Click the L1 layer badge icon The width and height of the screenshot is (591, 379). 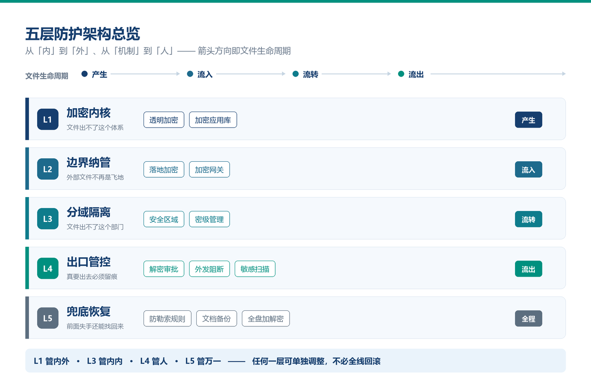[48, 120]
